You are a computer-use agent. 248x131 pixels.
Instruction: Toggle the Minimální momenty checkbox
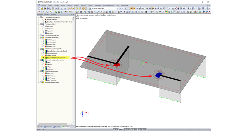coord(41,38)
